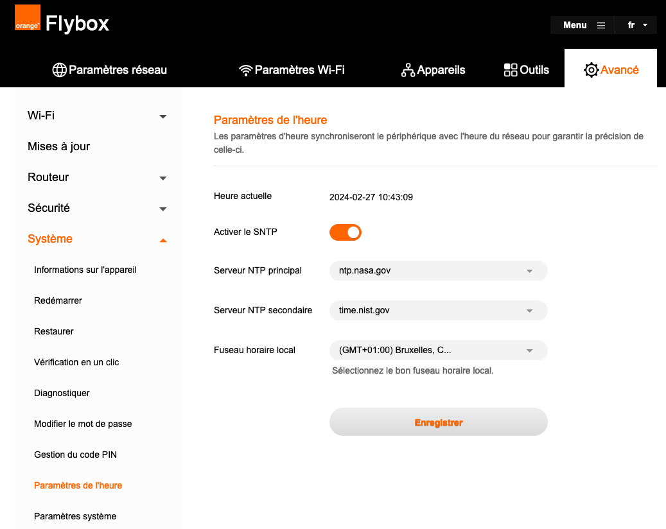Click the Sélectionnez le bon fuseau horaire hint

(x=413, y=370)
